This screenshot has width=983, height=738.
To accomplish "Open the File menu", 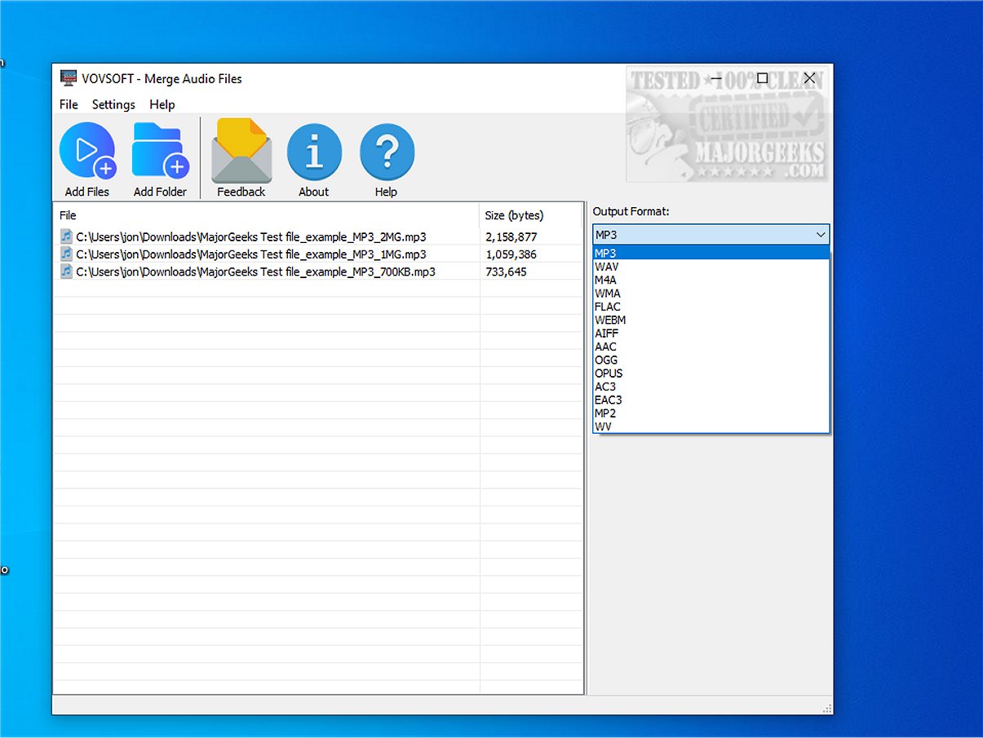I will [x=69, y=104].
